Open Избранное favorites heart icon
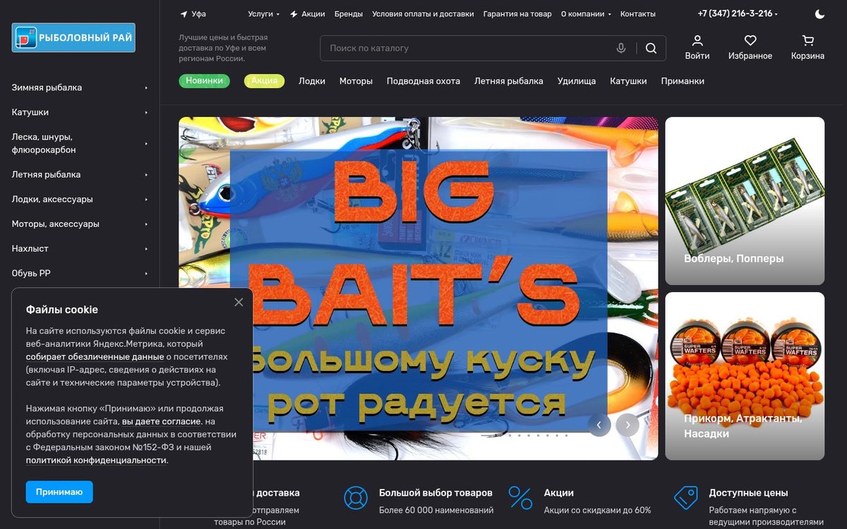The height and width of the screenshot is (529, 847). pos(750,41)
